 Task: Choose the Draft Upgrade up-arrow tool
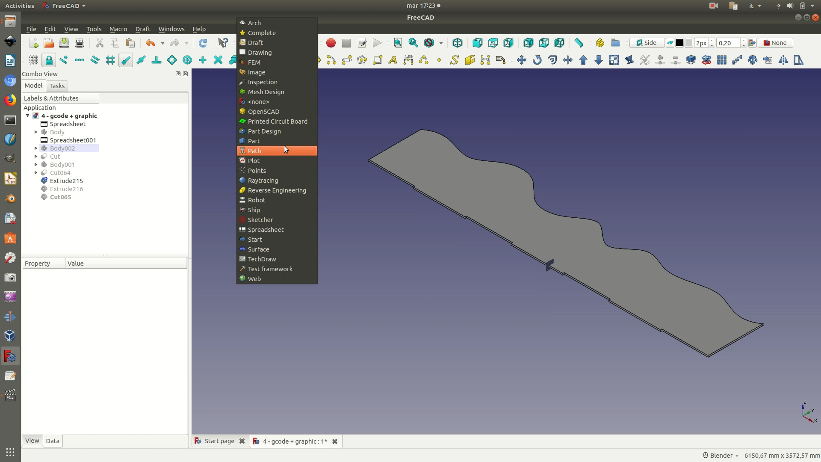click(583, 60)
